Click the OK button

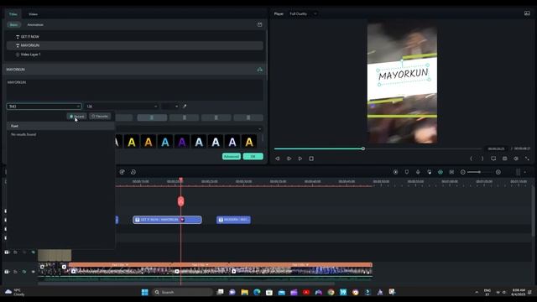(253, 157)
